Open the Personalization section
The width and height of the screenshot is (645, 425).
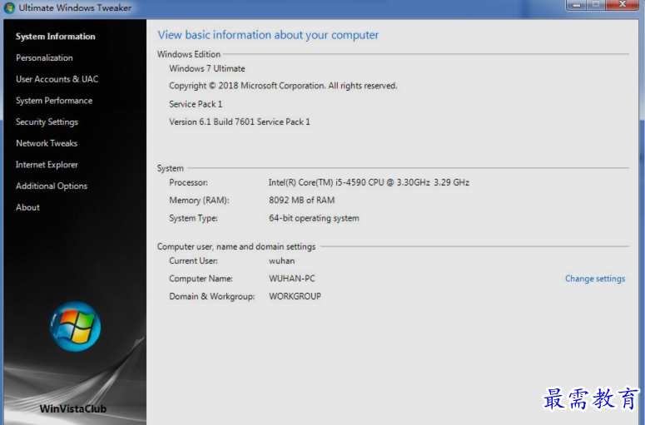tap(44, 58)
